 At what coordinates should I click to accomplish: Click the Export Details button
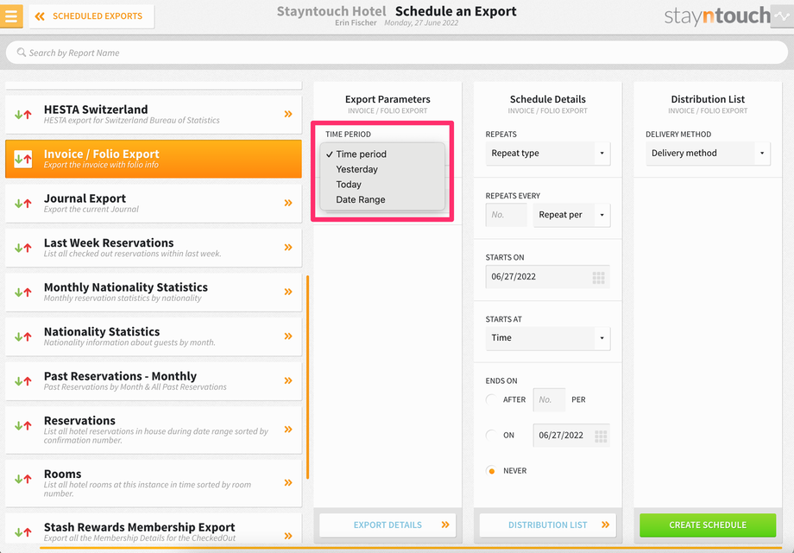[x=388, y=525]
